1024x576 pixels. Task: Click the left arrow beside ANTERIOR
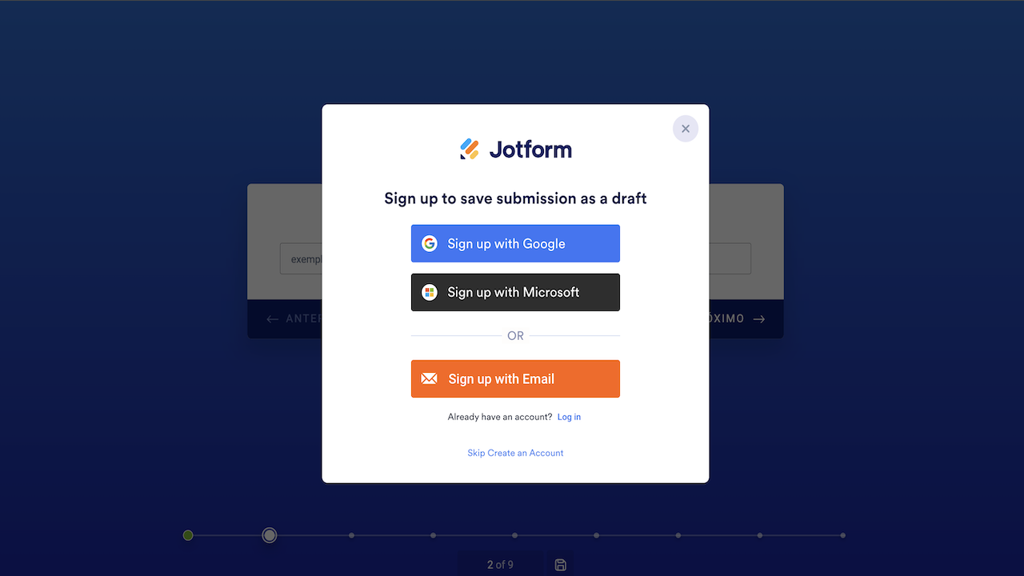coord(272,319)
